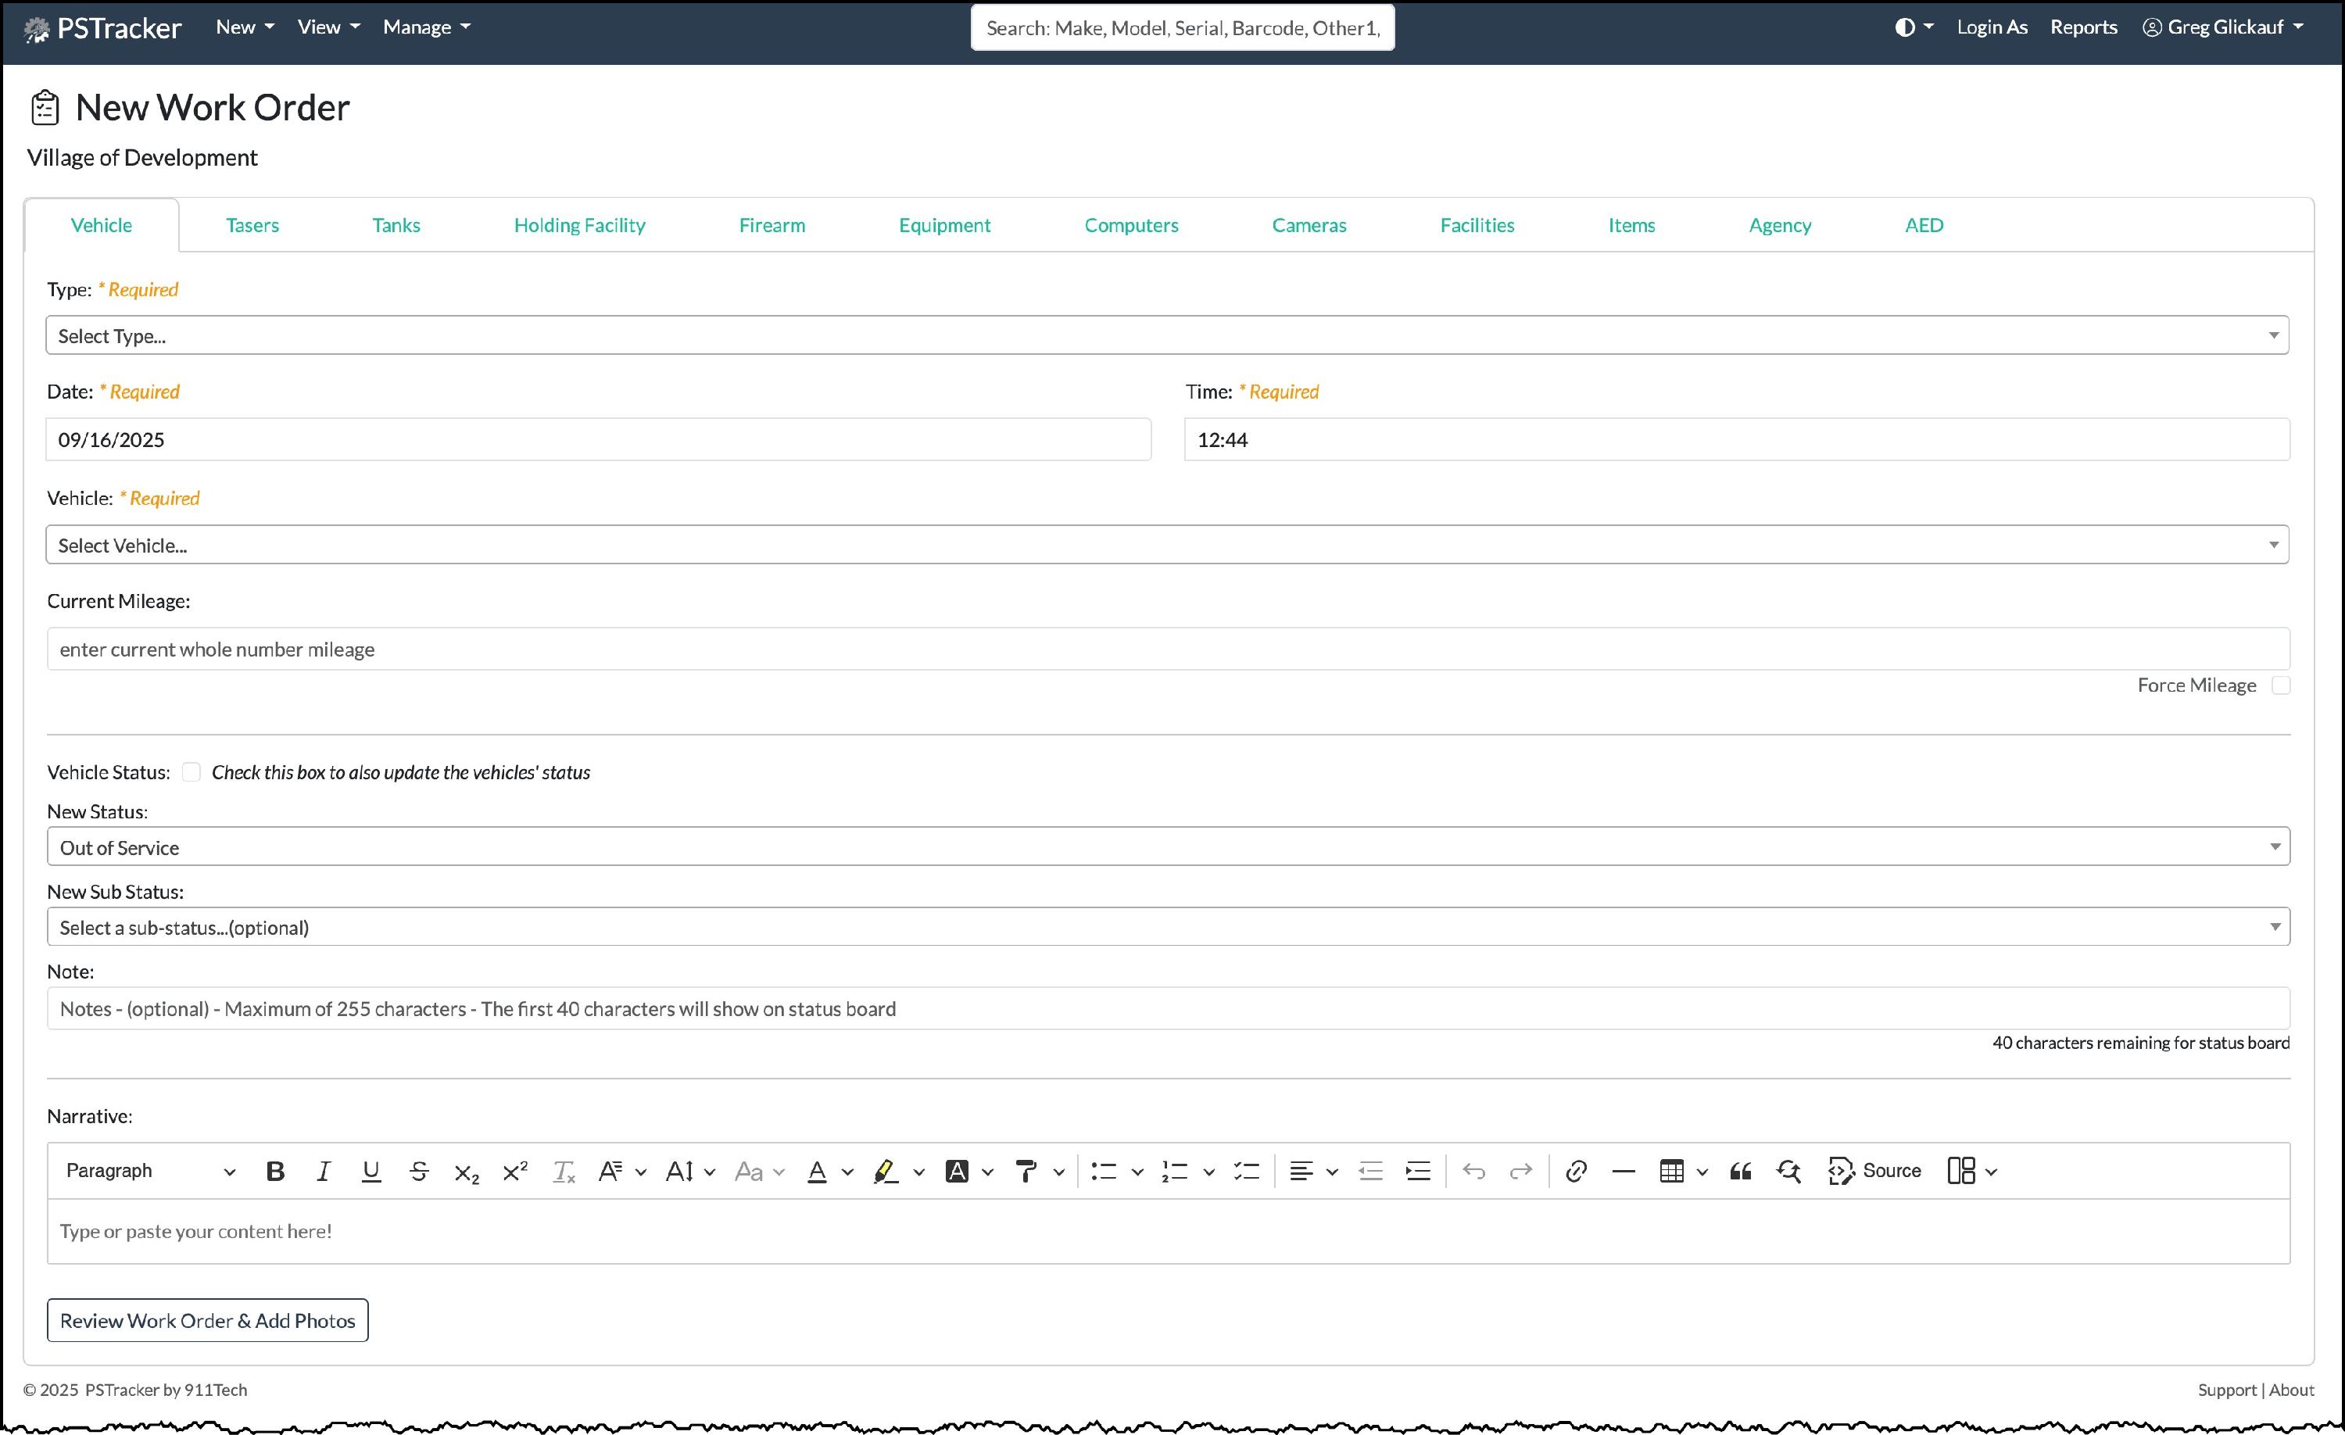Insert a horizontal line in Narrative
Screen dimensions: 2345x1435
click(x=1624, y=1171)
